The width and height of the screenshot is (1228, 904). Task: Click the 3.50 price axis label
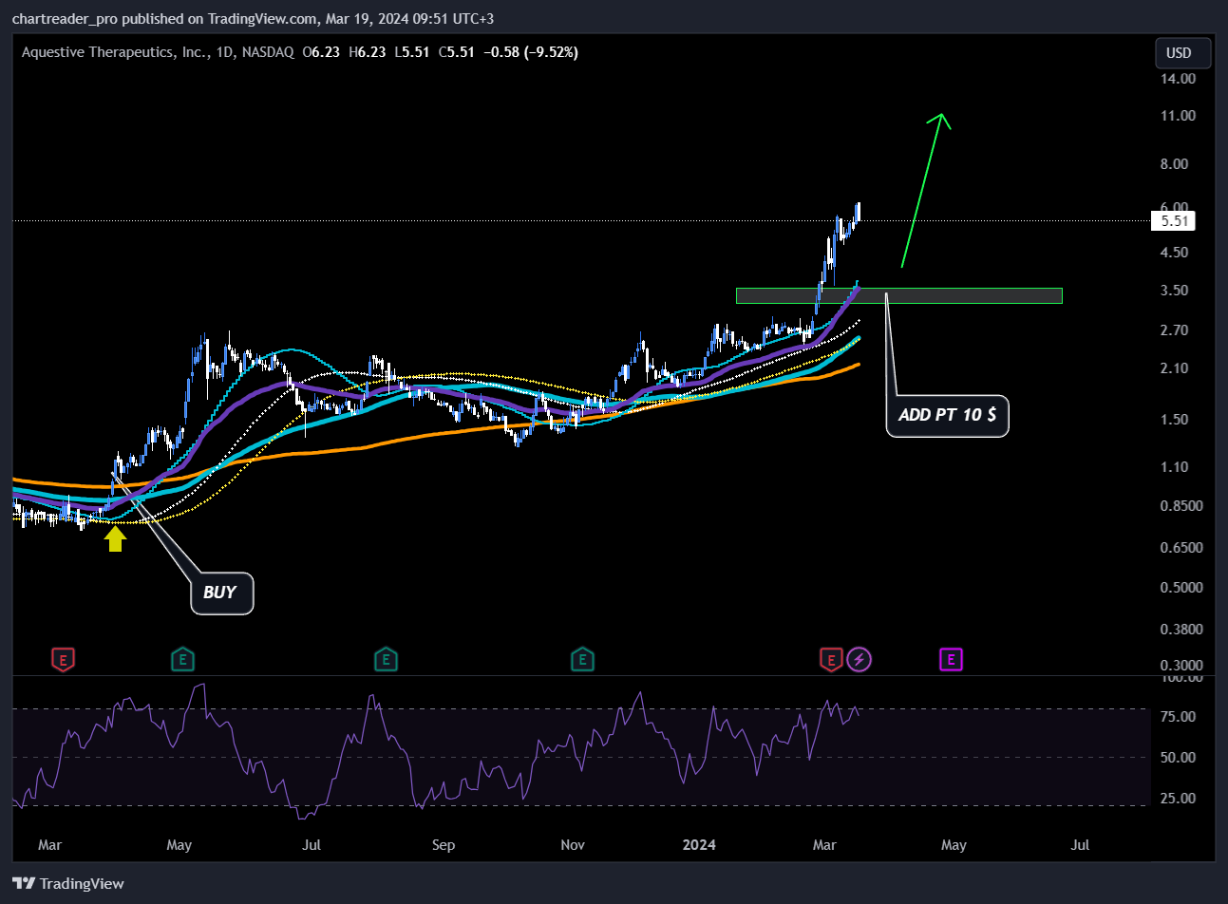point(1175,291)
